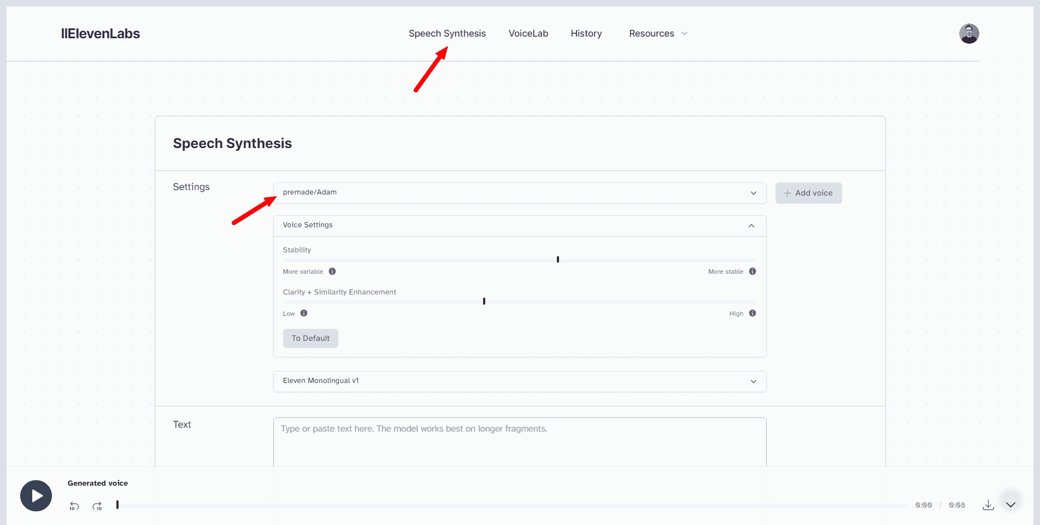
Task: Click into the text input area
Action: click(520, 442)
